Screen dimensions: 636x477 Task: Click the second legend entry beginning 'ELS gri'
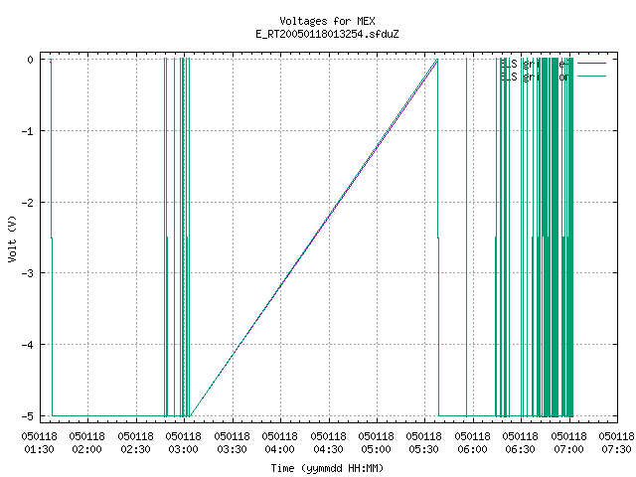535,77
